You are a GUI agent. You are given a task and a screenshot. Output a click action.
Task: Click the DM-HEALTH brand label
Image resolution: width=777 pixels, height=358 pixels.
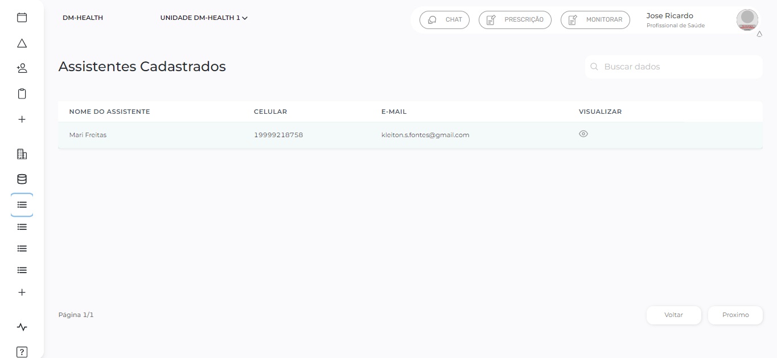click(x=83, y=18)
